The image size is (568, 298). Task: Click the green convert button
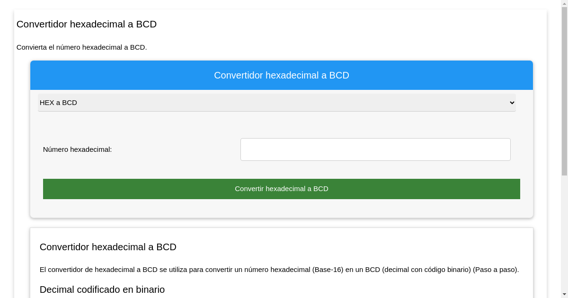(x=281, y=189)
